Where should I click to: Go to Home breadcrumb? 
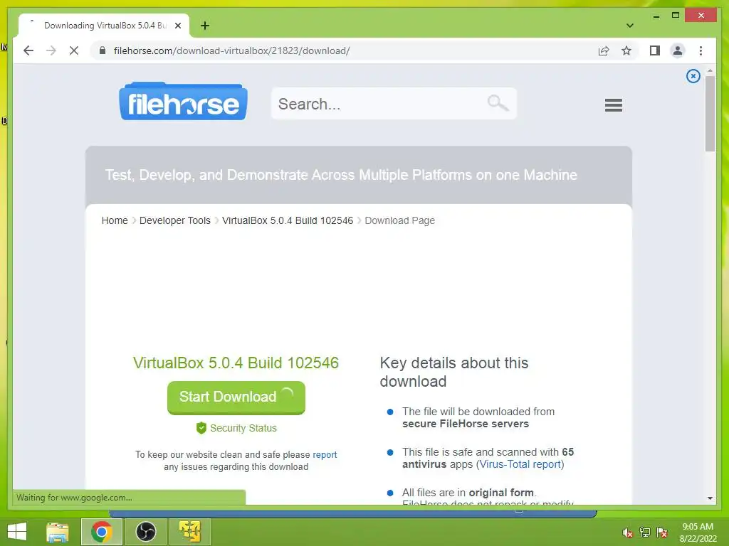coord(115,220)
